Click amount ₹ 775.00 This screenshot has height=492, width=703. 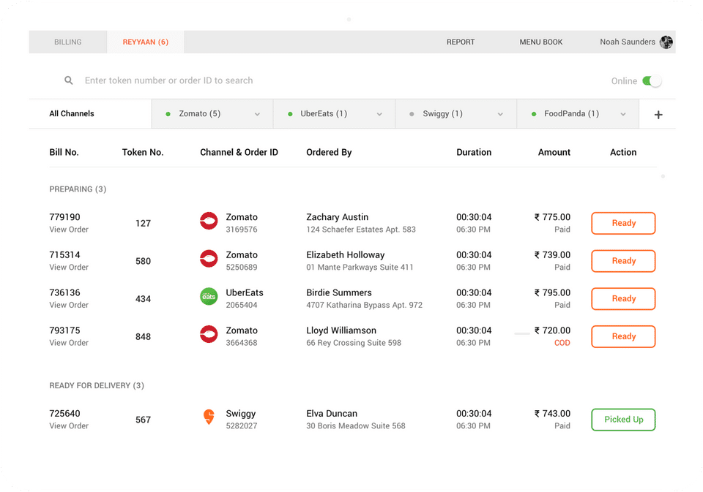point(552,217)
